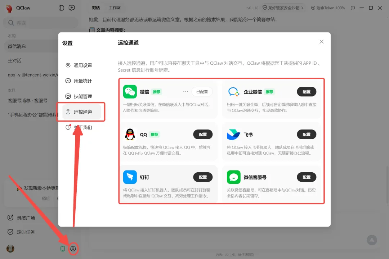
Task: Click 配置 button for 飞书
Action: coord(307,134)
